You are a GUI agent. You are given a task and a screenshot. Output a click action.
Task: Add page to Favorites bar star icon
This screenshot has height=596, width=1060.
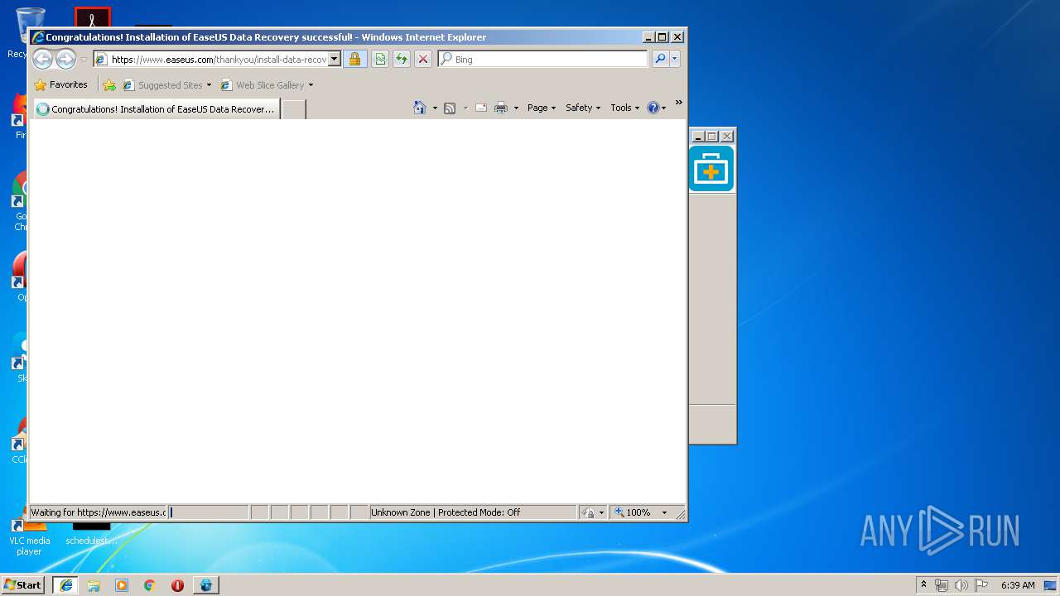109,84
